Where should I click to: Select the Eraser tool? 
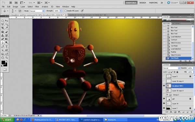point(3,39)
